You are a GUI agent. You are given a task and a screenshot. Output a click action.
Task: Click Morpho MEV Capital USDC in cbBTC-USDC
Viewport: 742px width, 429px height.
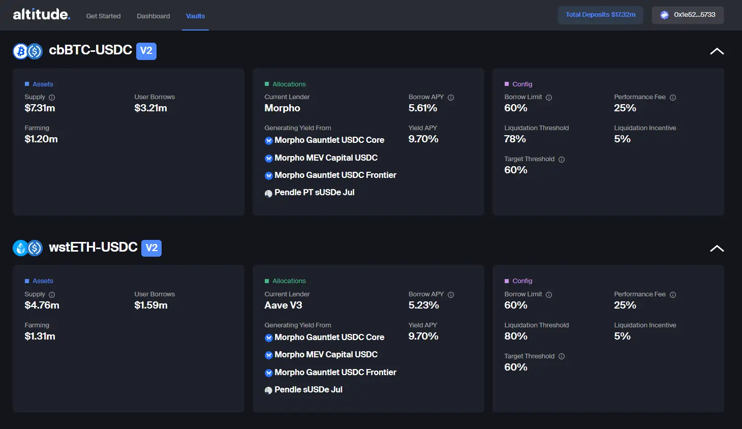click(x=326, y=158)
